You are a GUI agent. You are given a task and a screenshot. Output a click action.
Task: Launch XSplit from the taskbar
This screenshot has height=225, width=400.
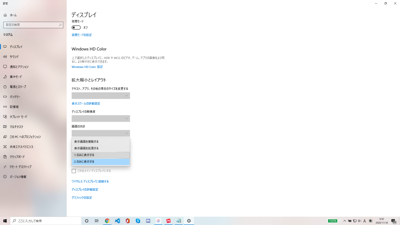coord(169,221)
